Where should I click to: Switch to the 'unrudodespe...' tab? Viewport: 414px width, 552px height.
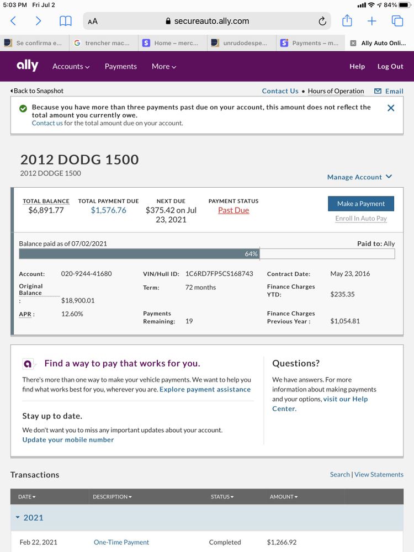tap(242, 43)
